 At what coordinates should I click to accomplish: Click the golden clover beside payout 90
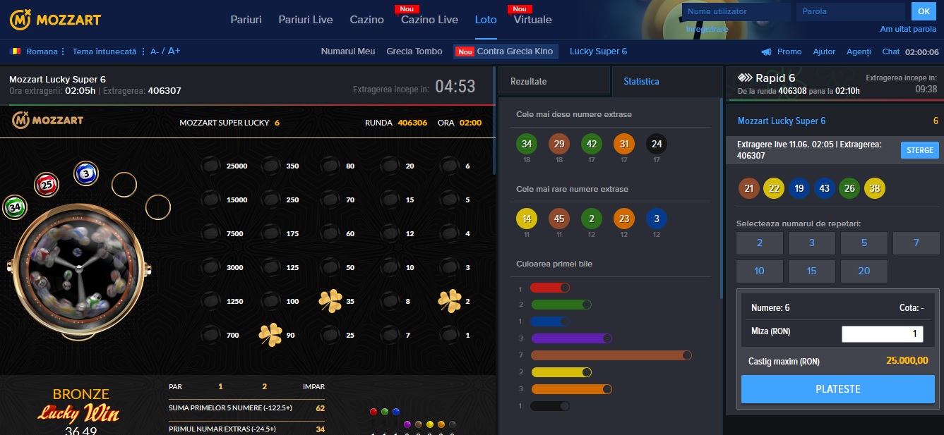(270, 335)
